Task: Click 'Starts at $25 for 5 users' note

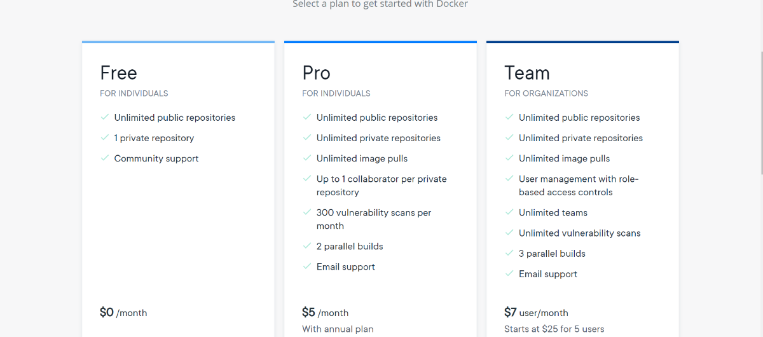Action: [x=554, y=329]
